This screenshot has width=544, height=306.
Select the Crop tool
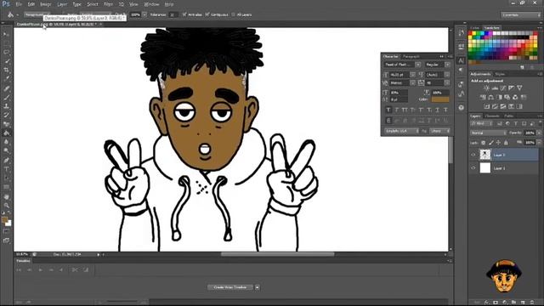[6, 71]
